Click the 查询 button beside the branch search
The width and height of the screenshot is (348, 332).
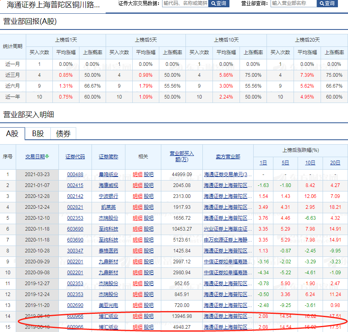[x=327, y=3]
